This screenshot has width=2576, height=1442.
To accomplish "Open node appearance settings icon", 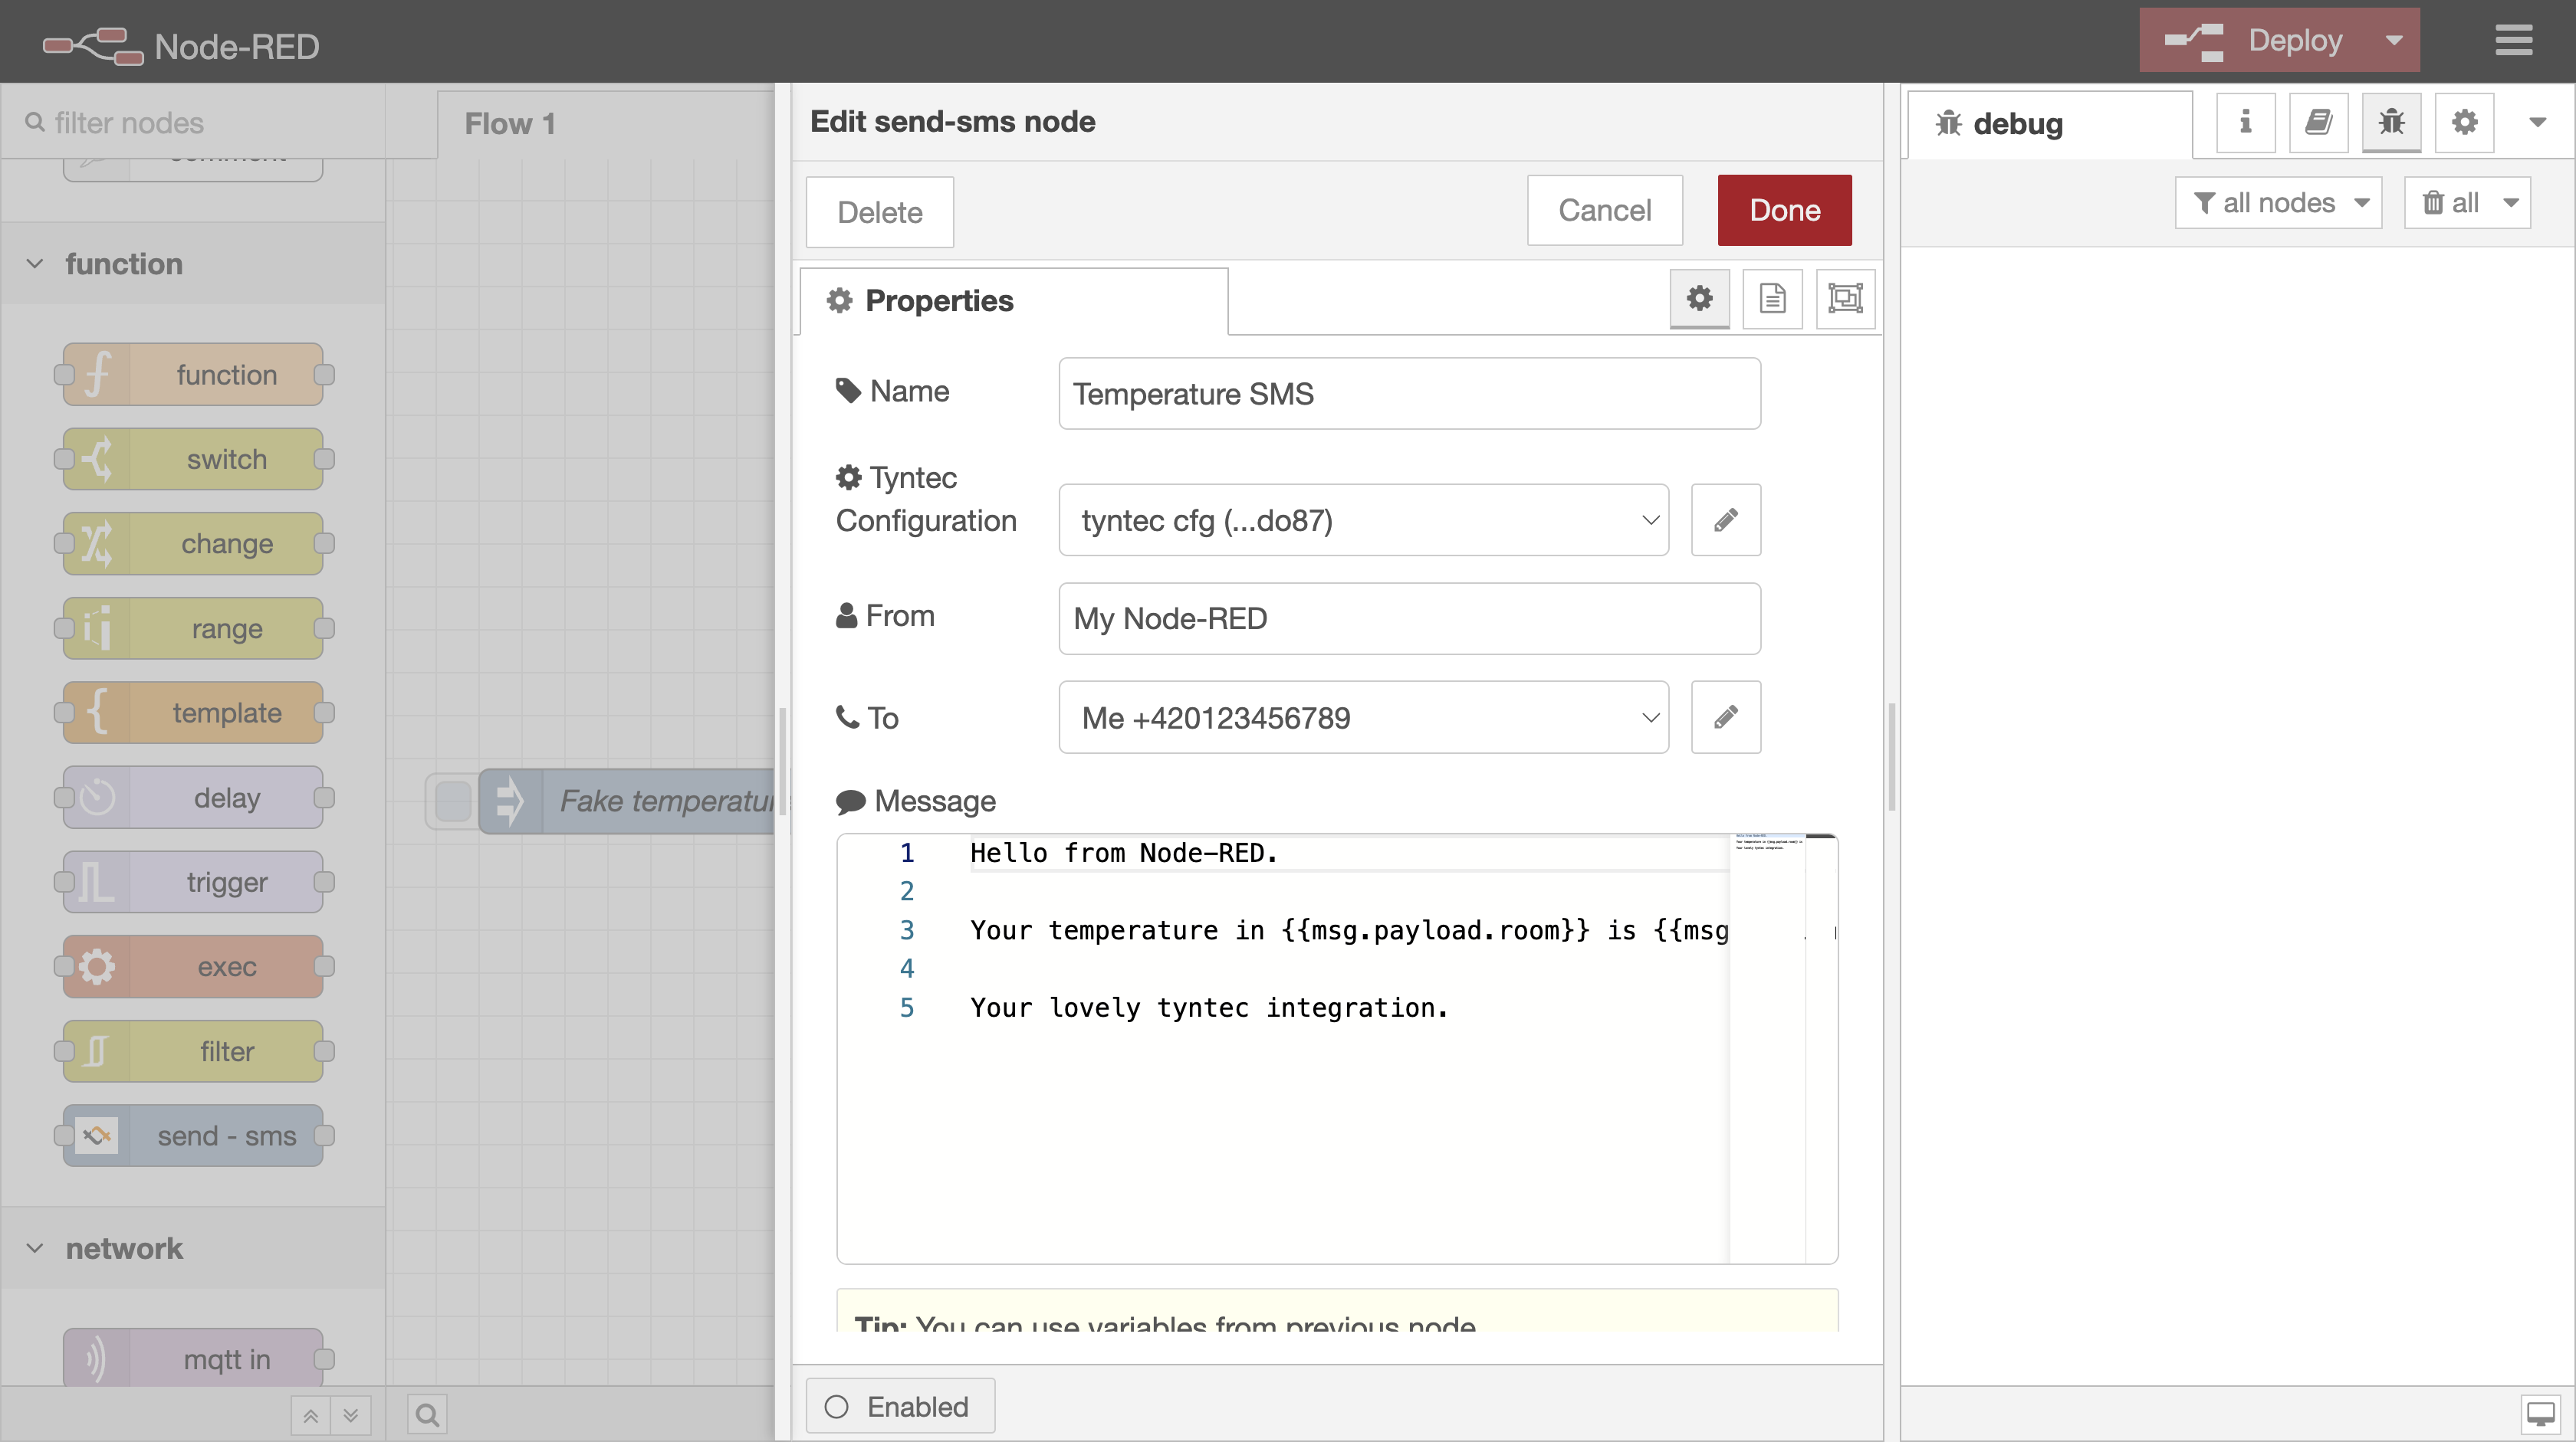I will [x=1845, y=298].
